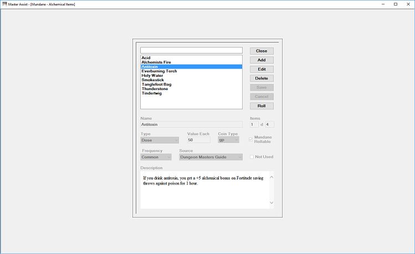Open Source dropdown showing Dungeon Masters Guide
415x254 pixels.
pyautogui.click(x=211, y=157)
